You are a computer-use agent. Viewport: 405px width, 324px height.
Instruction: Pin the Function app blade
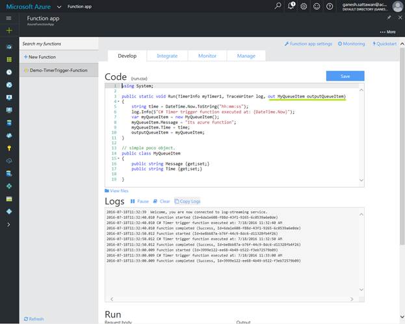pyautogui.click(x=389, y=18)
